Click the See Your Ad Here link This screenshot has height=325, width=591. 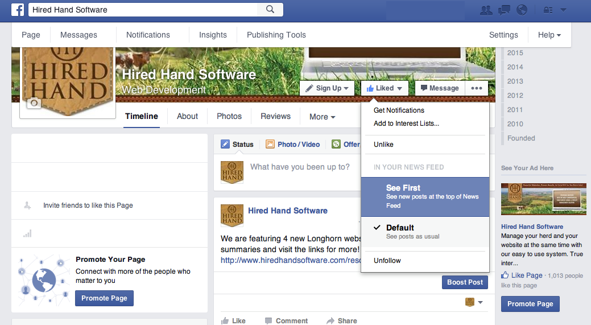pos(527,168)
